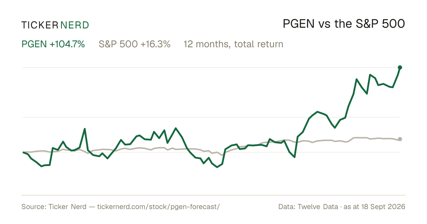Click the second-highest PGEN peak, just before its final rise
Viewport: 427px width, 224px height.
pyautogui.click(x=370, y=75)
